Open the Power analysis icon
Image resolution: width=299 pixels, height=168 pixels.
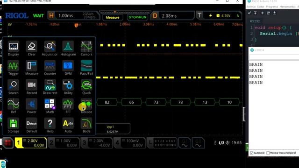click(x=32, y=104)
